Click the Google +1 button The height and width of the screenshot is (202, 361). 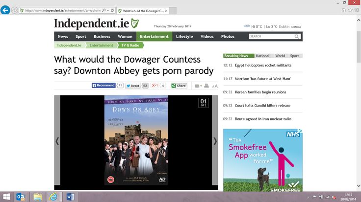tap(155, 86)
